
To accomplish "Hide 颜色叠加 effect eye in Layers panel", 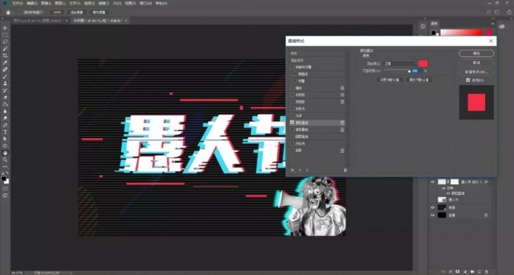I will 448,194.
